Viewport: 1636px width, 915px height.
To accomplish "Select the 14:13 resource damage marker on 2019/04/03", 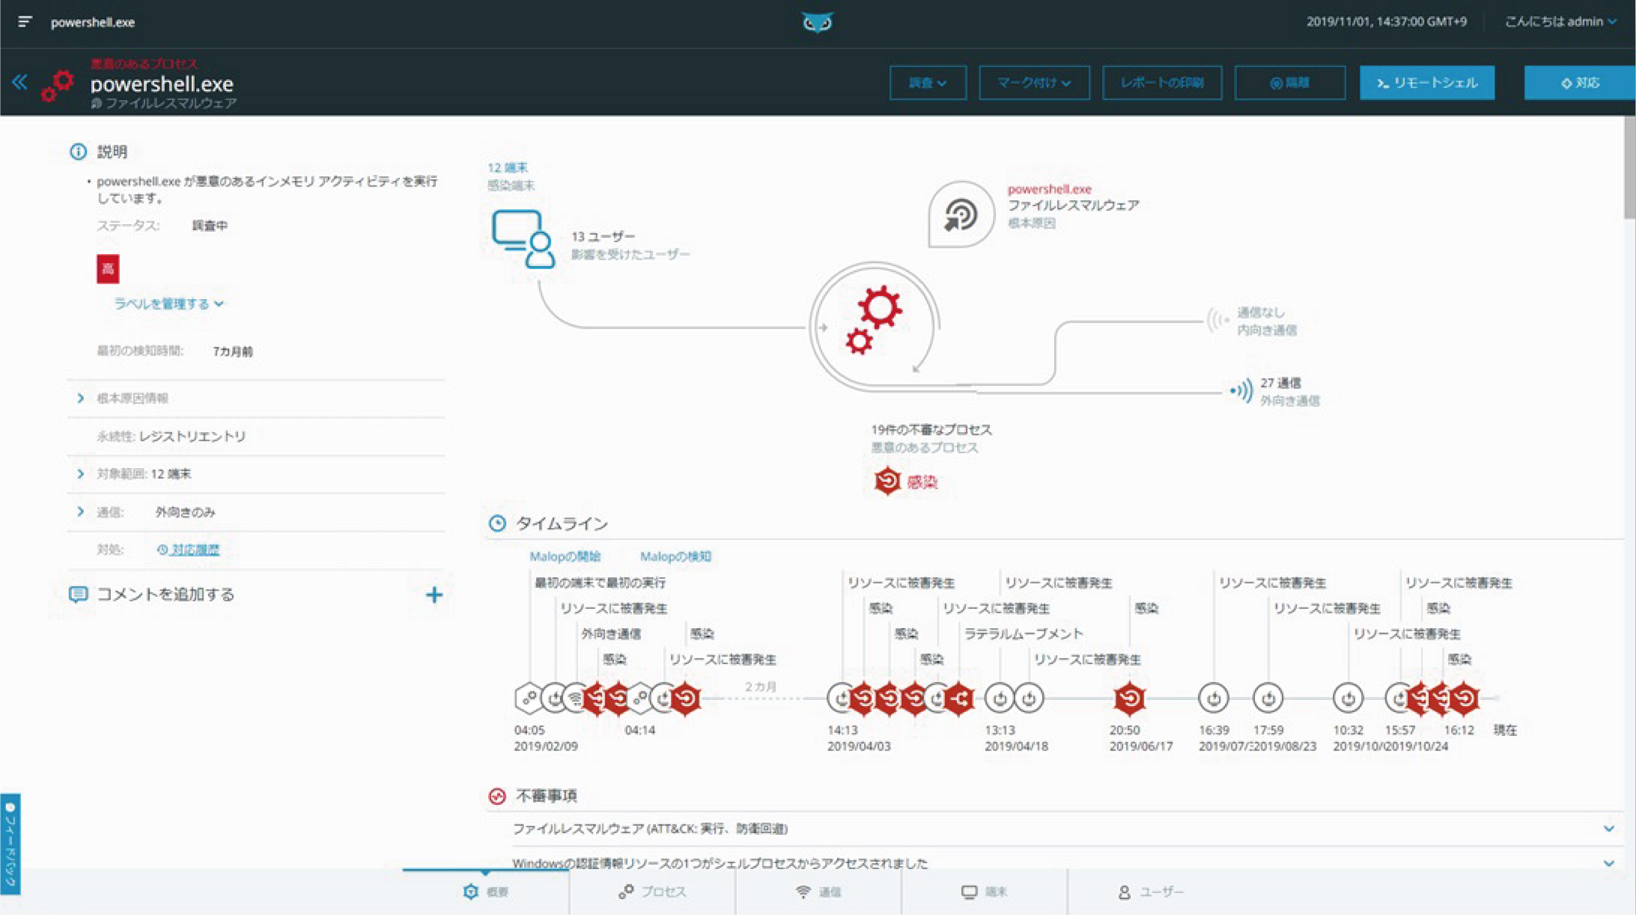I will (842, 698).
